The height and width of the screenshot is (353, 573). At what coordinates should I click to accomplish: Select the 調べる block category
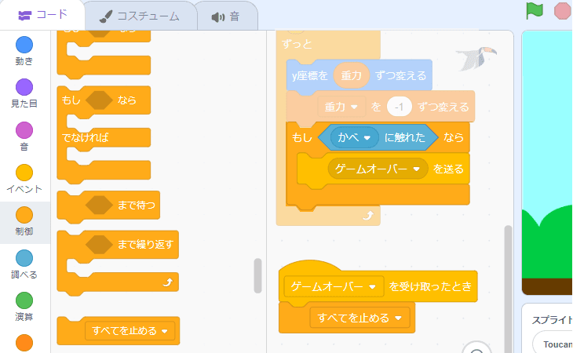24,264
